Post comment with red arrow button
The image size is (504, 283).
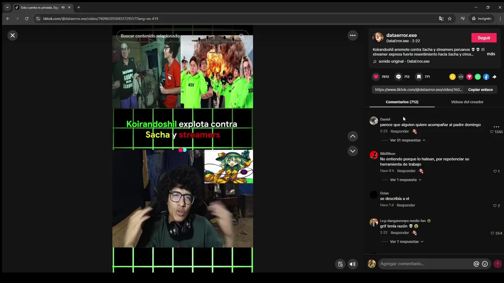pos(498,264)
